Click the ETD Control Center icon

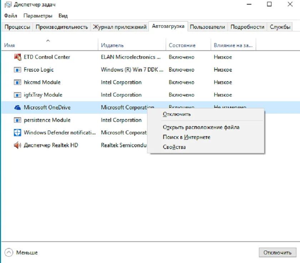click(17, 57)
